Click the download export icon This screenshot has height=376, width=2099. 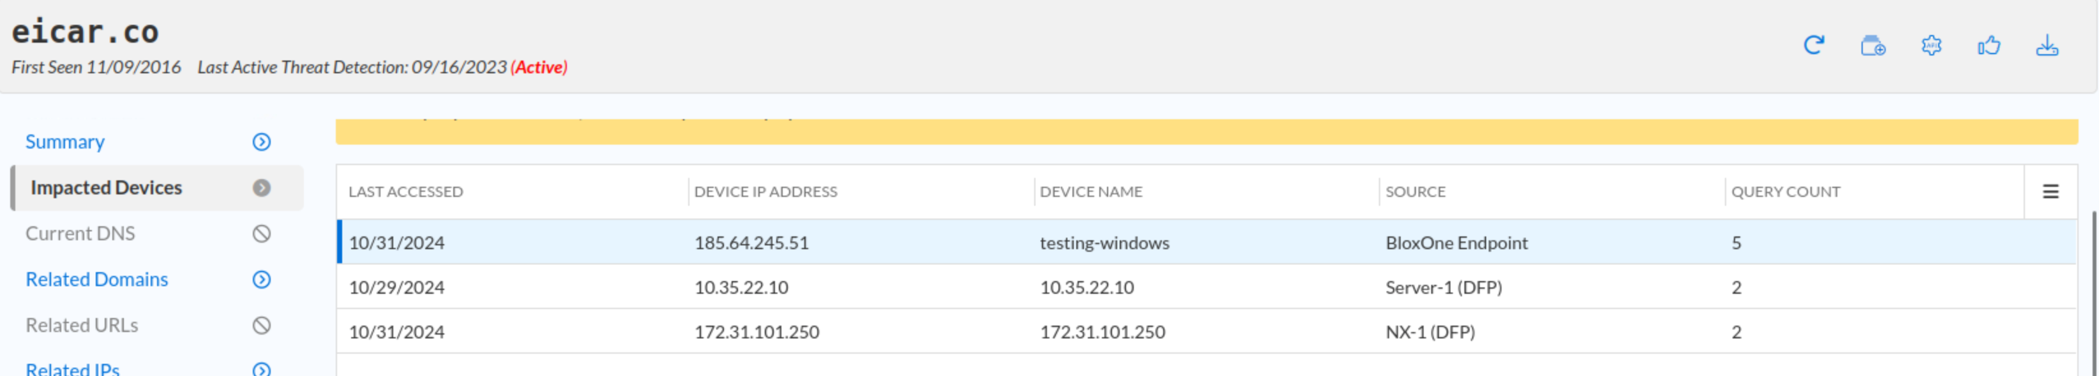(x=2047, y=46)
